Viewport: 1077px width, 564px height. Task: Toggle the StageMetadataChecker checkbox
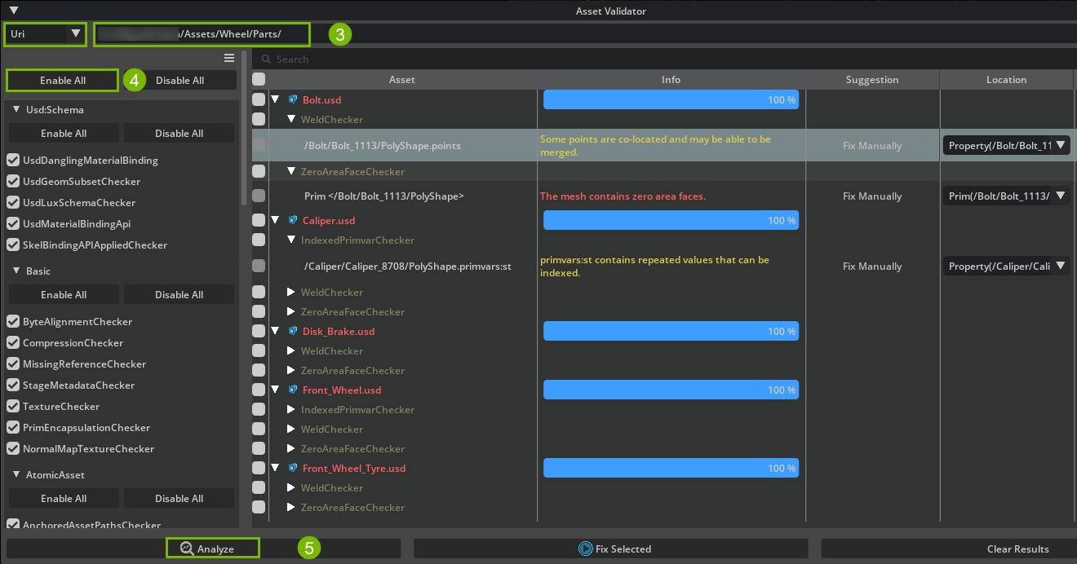pyautogui.click(x=13, y=385)
